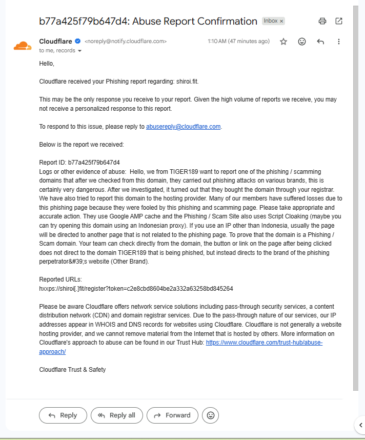Image resolution: width=365 pixels, height=440 pixels.
Task: Expand recipient details arrow beside 'to me, records'
Action: [x=79, y=51]
